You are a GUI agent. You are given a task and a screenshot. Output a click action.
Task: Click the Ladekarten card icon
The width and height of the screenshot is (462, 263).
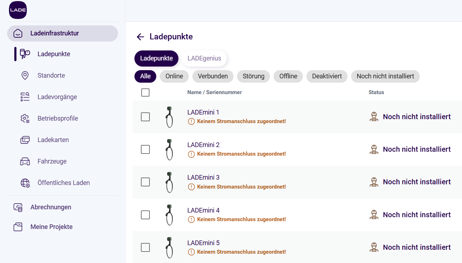25,140
